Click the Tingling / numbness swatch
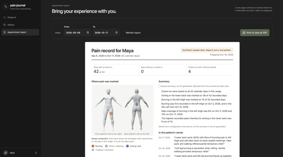The height and width of the screenshot is (157, 283). pos(93,150)
